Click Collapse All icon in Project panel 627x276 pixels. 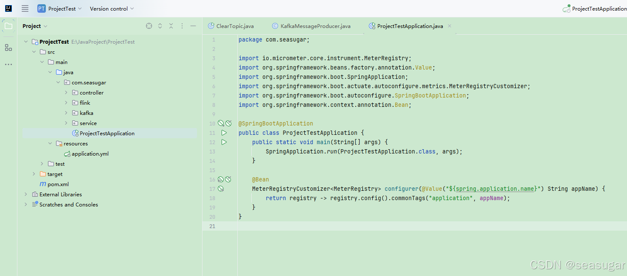coord(171,26)
